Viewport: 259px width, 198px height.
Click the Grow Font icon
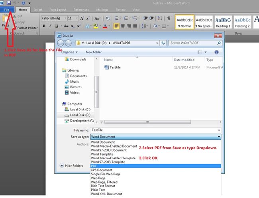tap(82, 18)
